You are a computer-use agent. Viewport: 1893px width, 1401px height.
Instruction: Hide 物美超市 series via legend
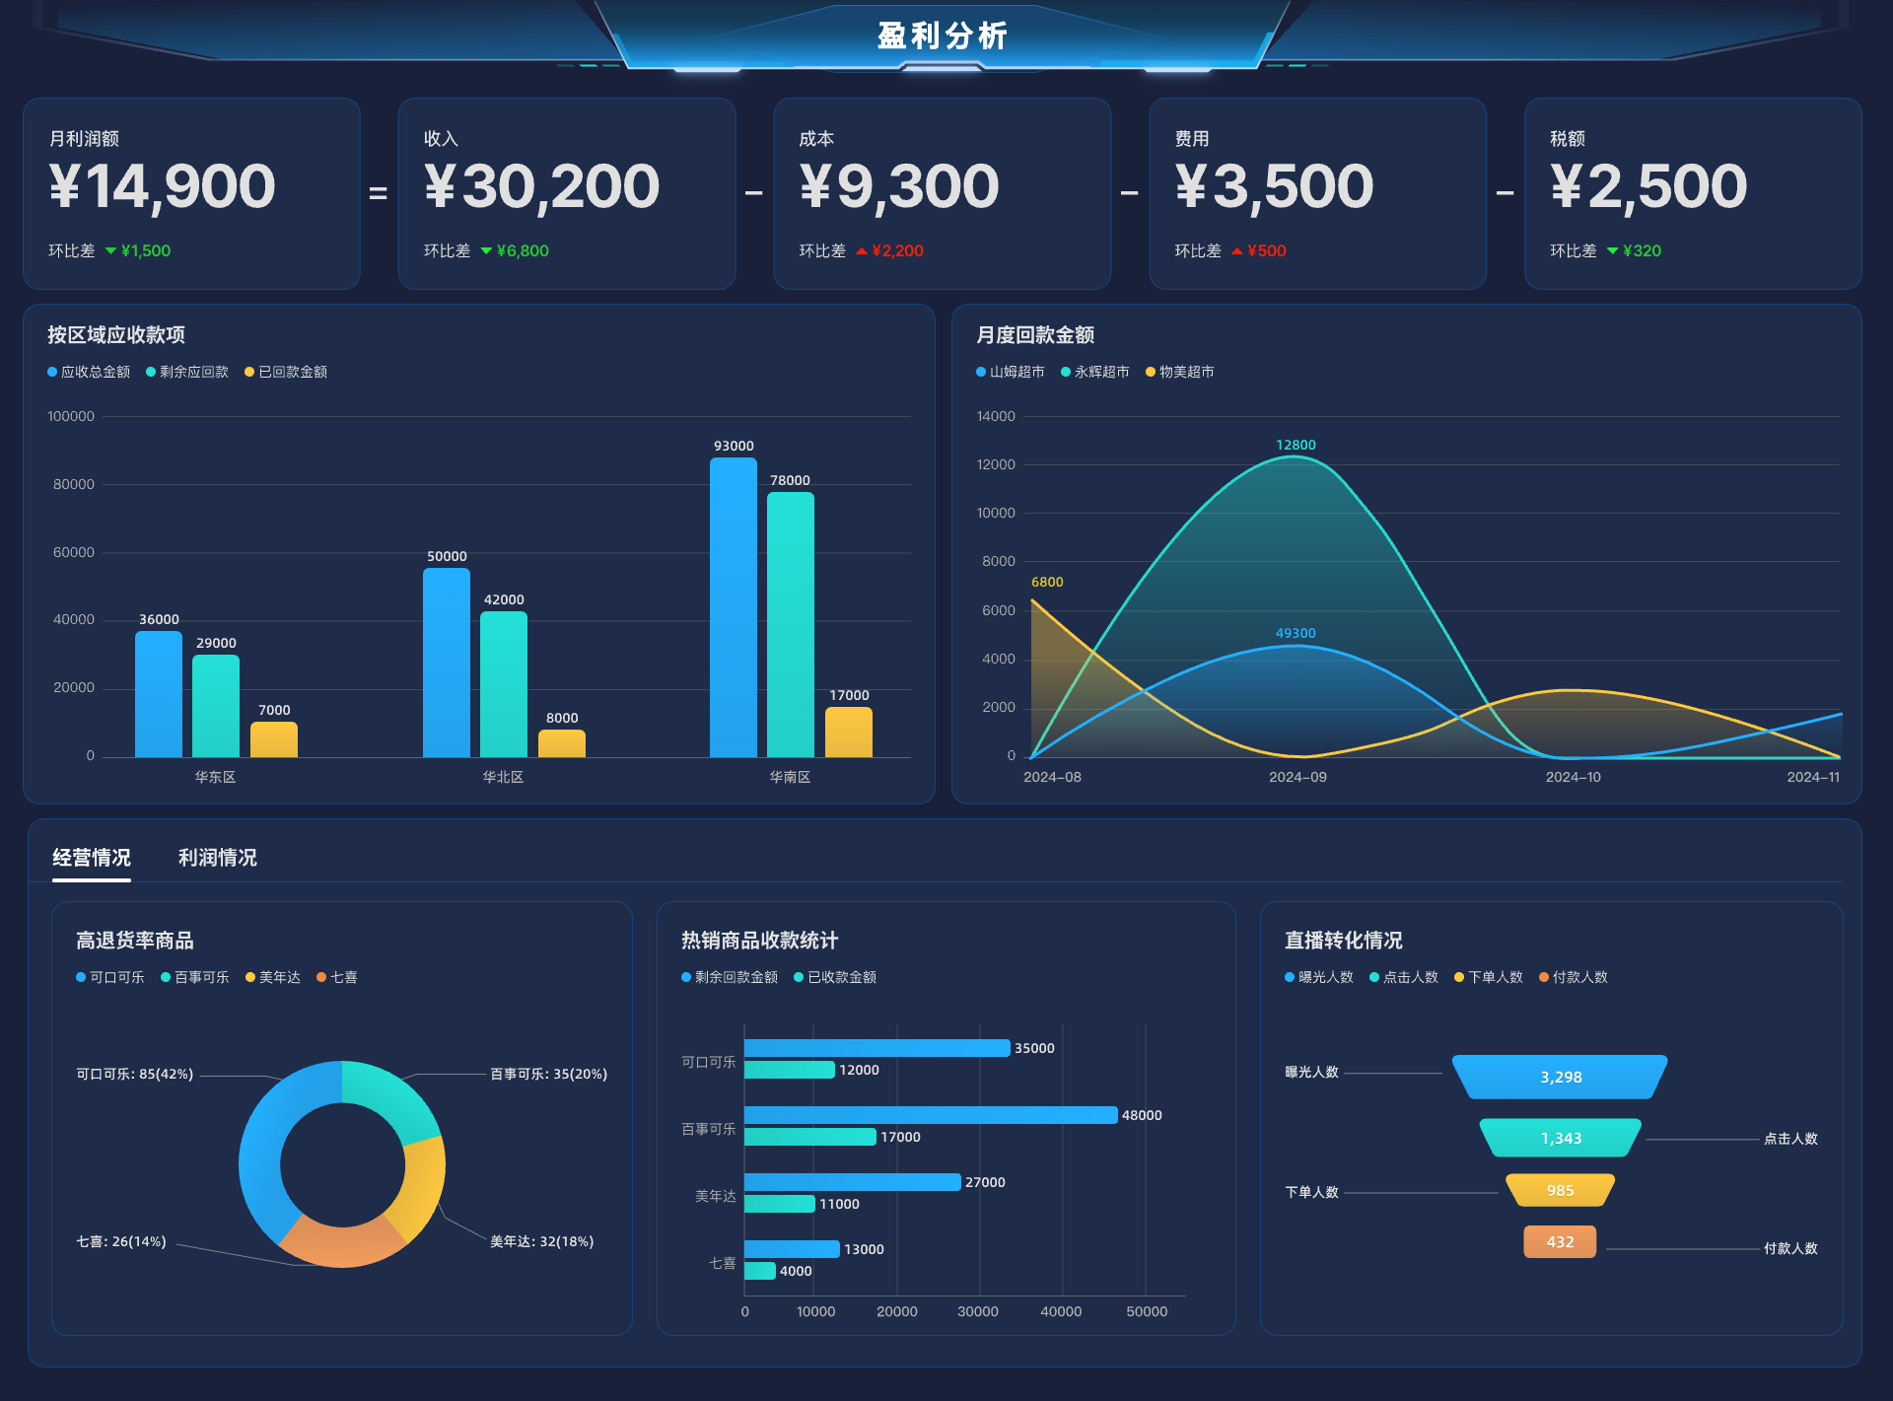pos(1179,372)
